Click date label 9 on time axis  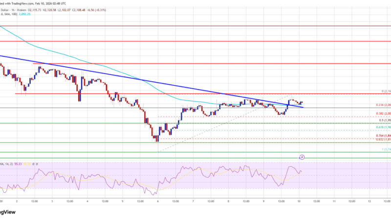click(x=263, y=201)
